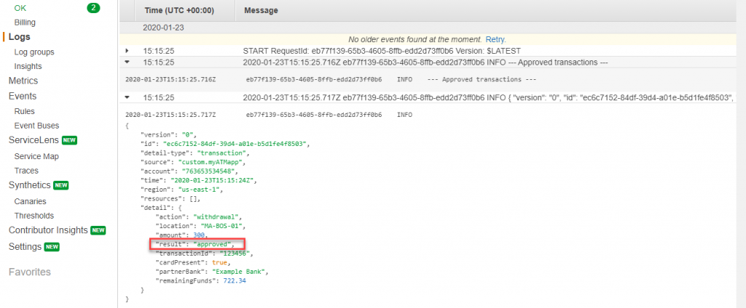Click the "source": "custom.myATMapp" line
Image resolution: width=746 pixels, height=308 pixels.
click(193, 162)
